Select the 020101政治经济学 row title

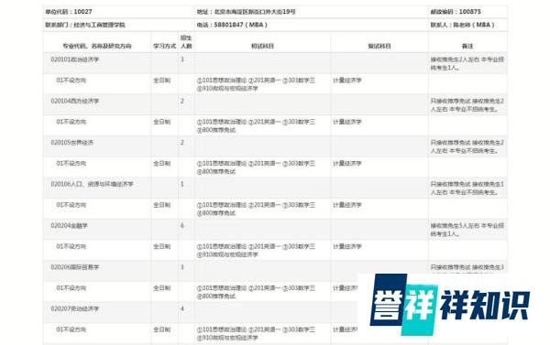75,59
